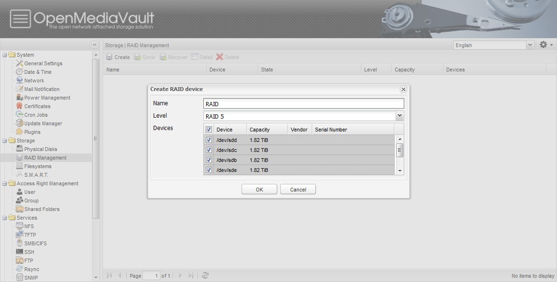Open SMB/CIFS service icon

[20, 243]
